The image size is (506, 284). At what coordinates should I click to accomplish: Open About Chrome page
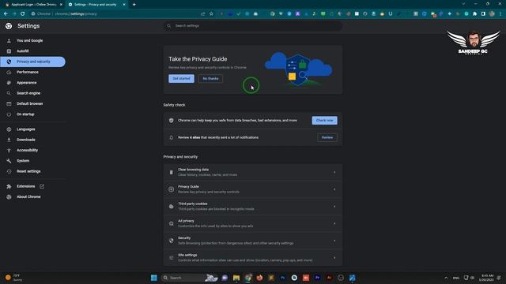28,196
